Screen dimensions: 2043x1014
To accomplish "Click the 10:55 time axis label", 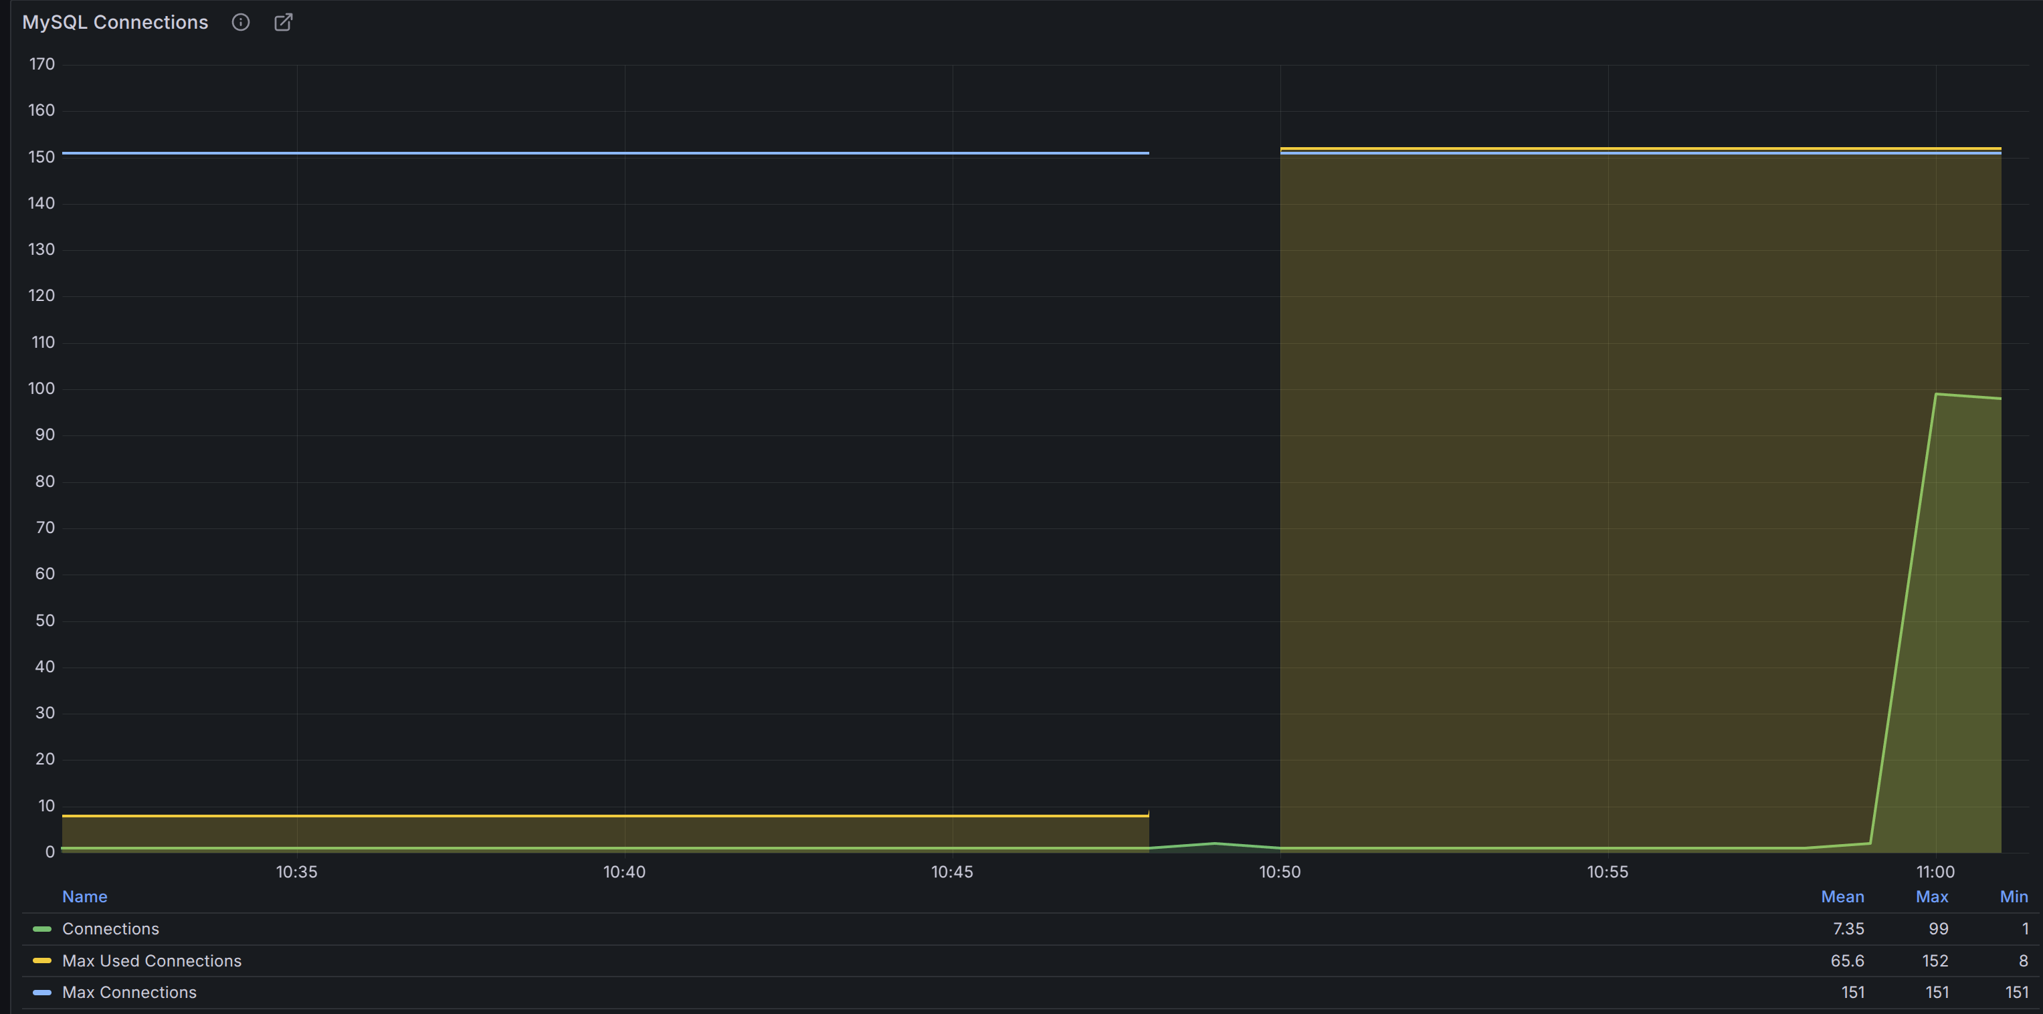I will (1608, 872).
